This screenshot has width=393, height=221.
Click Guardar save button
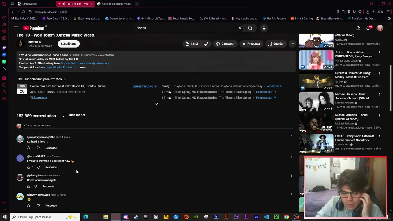click(275, 44)
